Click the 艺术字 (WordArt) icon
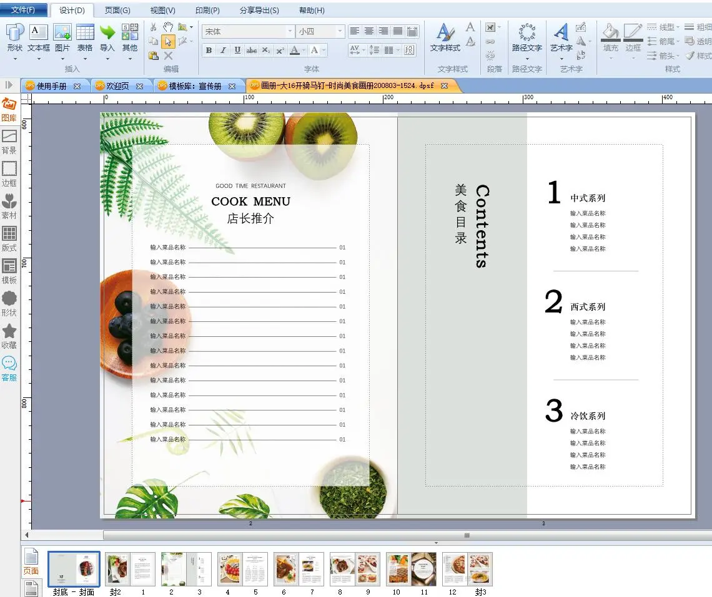This screenshot has width=712, height=597. pyautogui.click(x=561, y=32)
